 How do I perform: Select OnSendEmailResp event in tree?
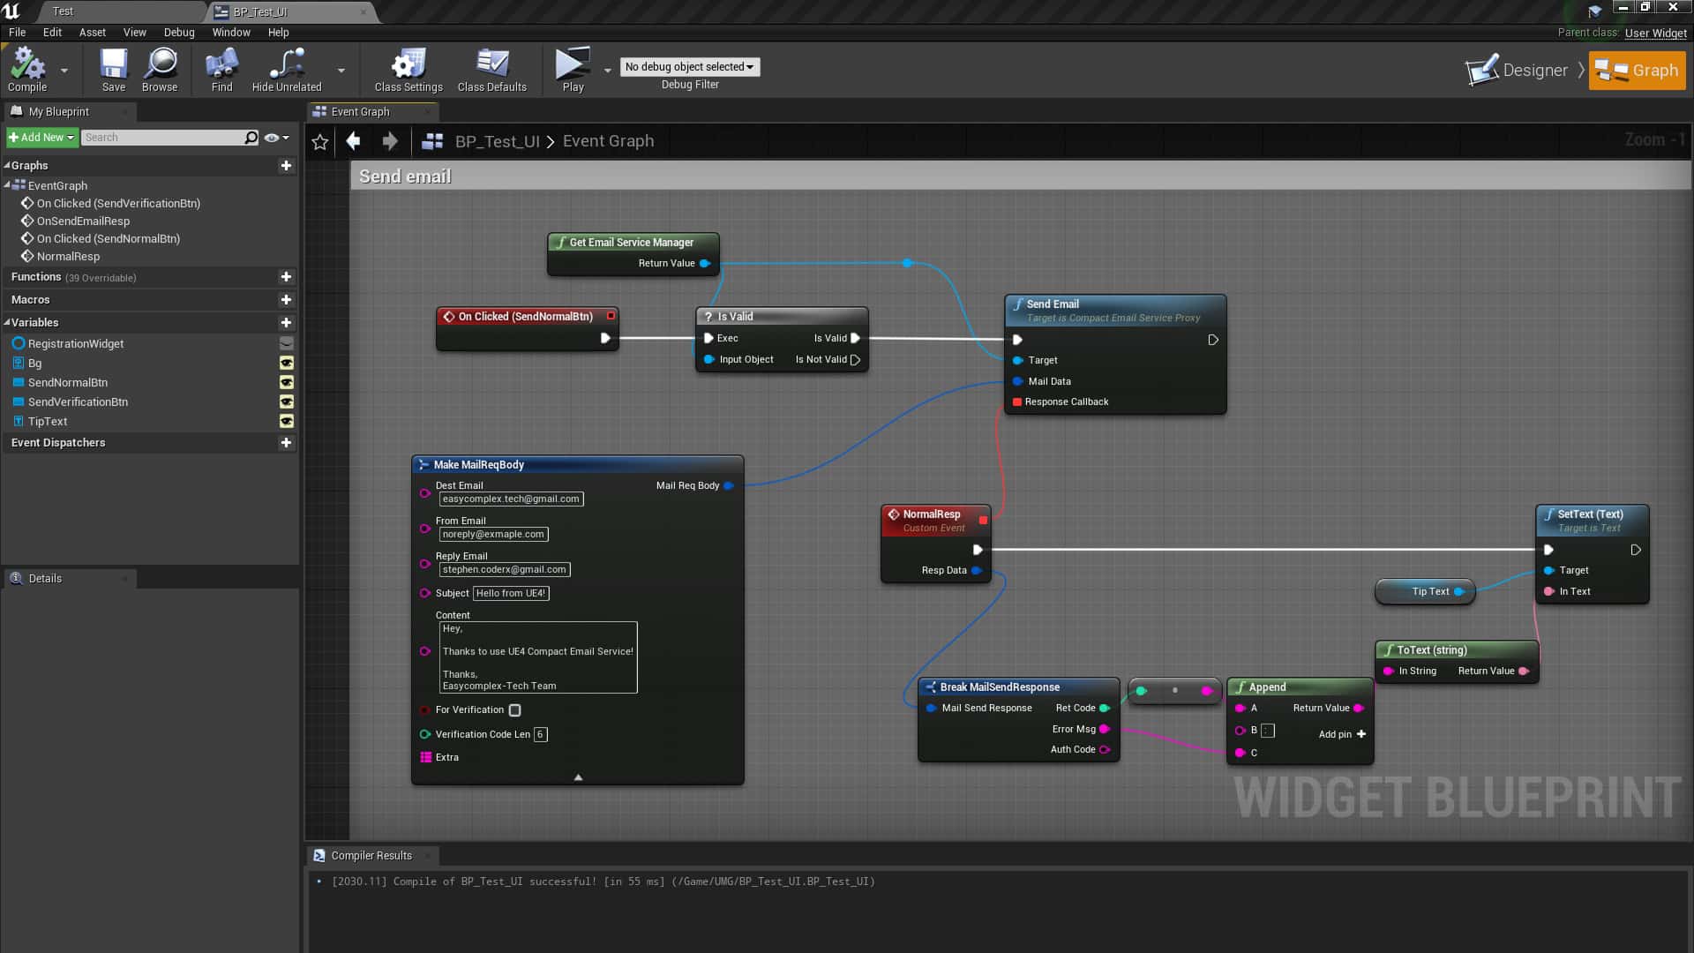coord(83,221)
